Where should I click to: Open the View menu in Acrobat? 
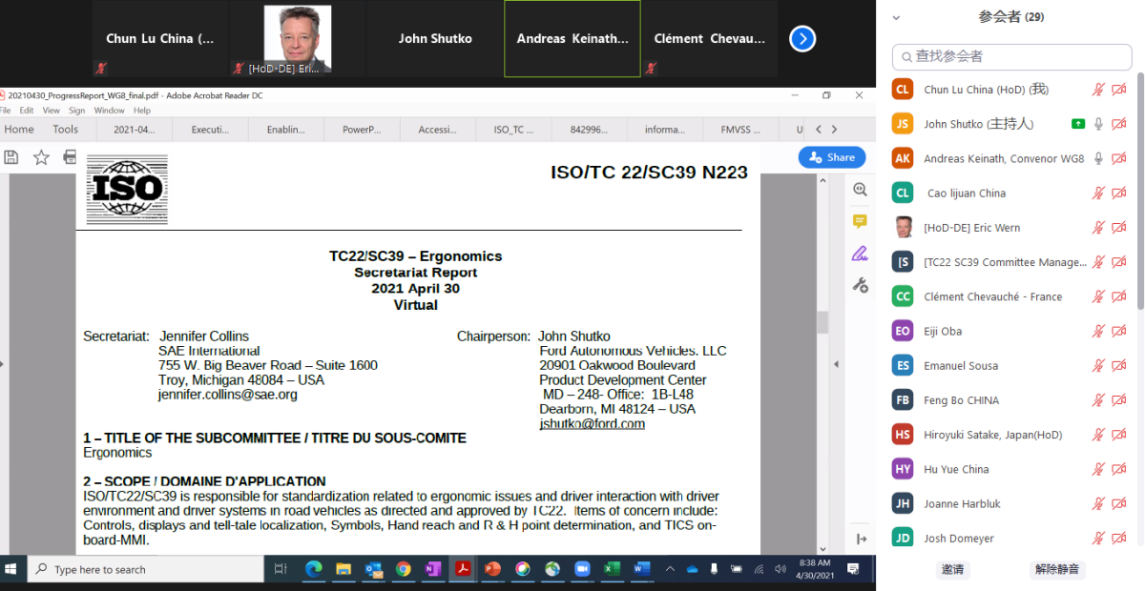pos(51,111)
